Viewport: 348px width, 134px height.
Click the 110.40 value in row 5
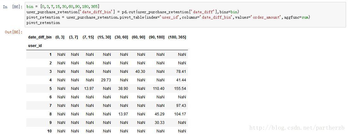(x=159, y=89)
